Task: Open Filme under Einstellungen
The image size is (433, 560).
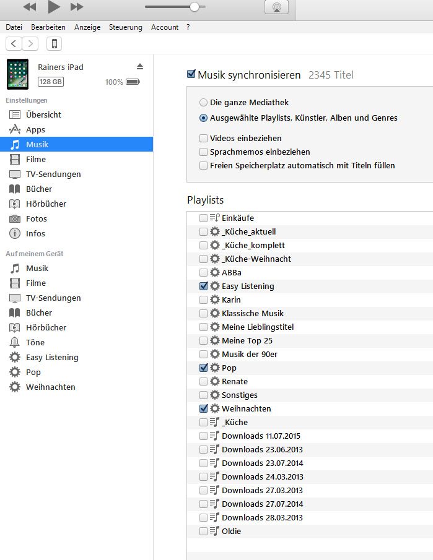Action: click(x=77, y=159)
